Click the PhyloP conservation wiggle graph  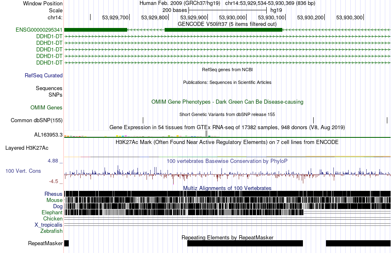coord(228,174)
